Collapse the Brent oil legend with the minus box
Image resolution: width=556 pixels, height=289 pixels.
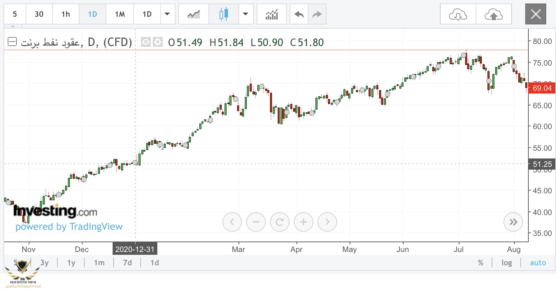(12, 42)
